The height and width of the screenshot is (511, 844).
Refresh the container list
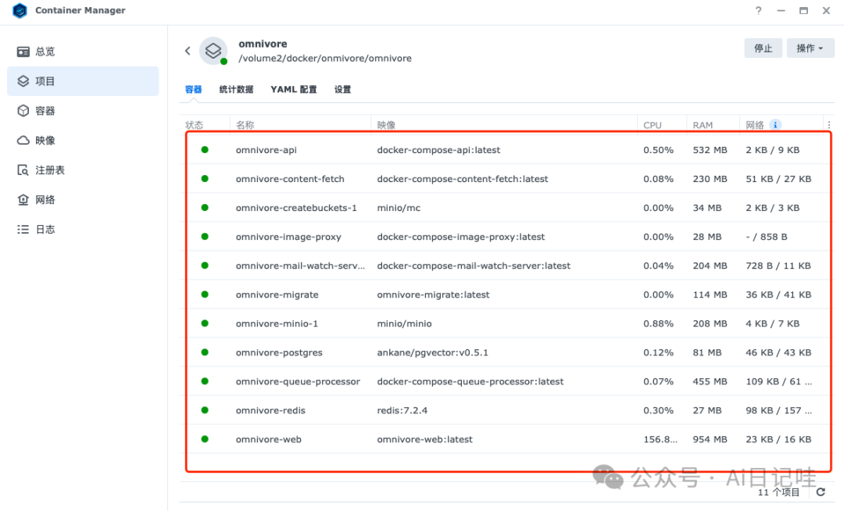[821, 491]
